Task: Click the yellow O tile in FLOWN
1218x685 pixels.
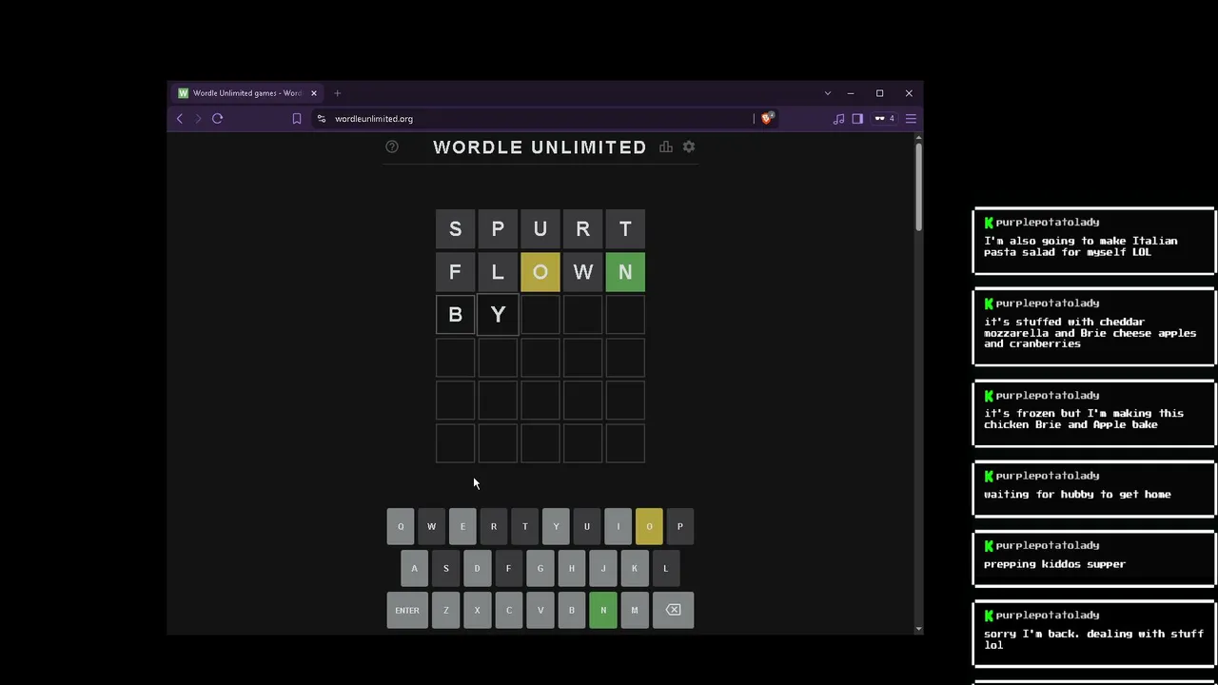Action: (540, 272)
